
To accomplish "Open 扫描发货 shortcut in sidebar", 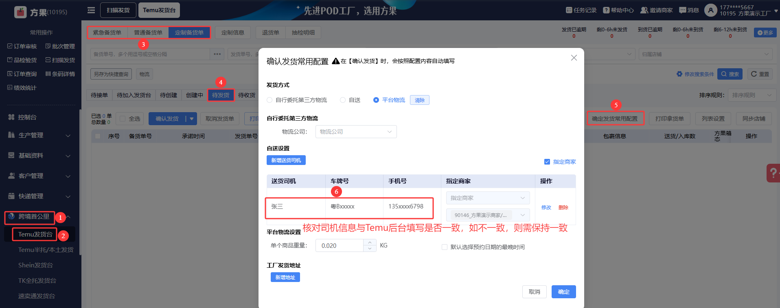I will pos(60,60).
